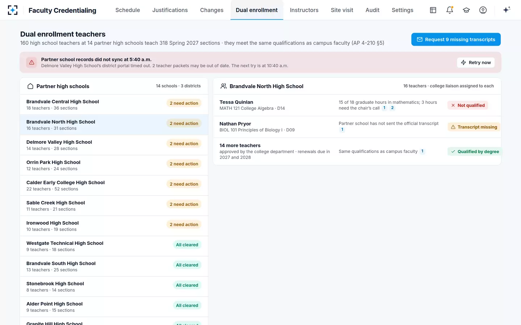
Task: Select Sable Creek High School
Action: click(114, 206)
